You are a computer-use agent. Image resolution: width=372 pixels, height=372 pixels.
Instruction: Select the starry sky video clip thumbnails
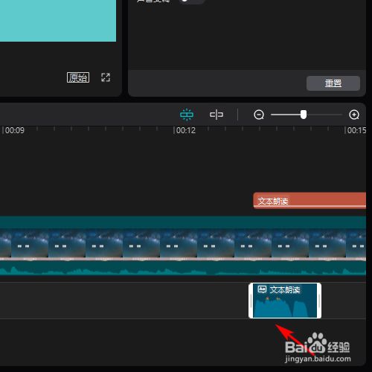[x=183, y=244]
